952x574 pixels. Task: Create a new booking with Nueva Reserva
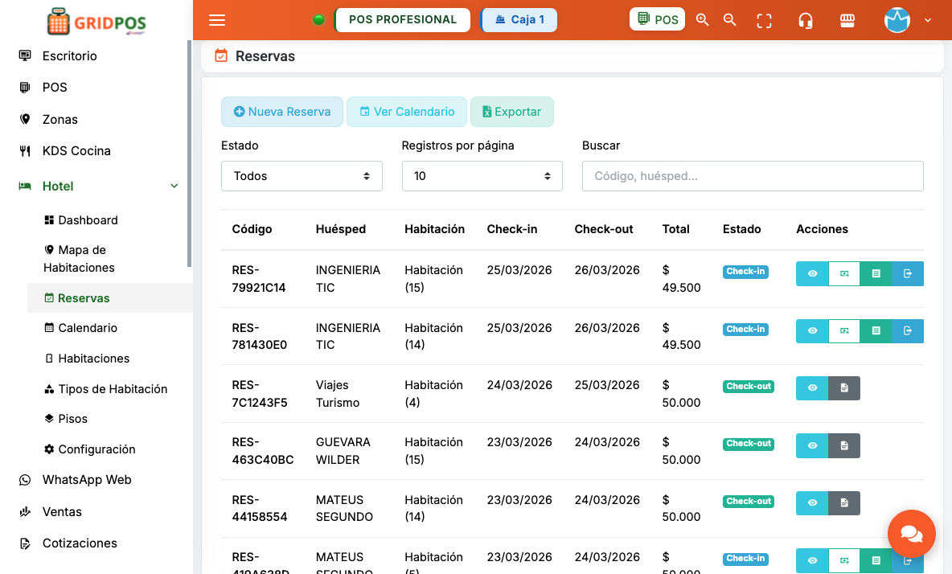(x=281, y=112)
